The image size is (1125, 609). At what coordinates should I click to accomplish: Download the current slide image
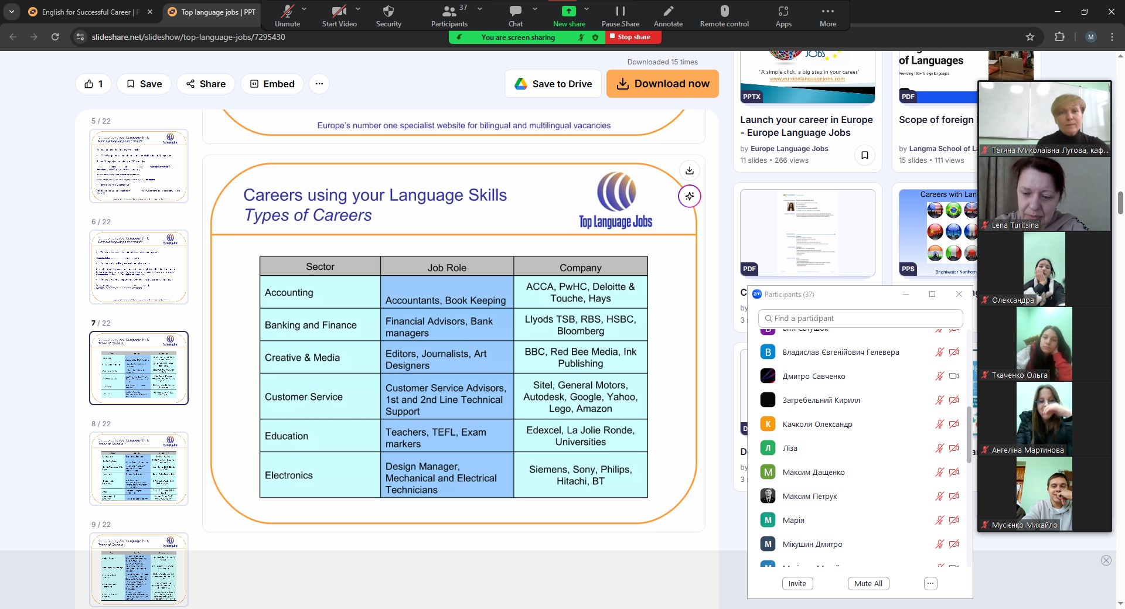[690, 170]
